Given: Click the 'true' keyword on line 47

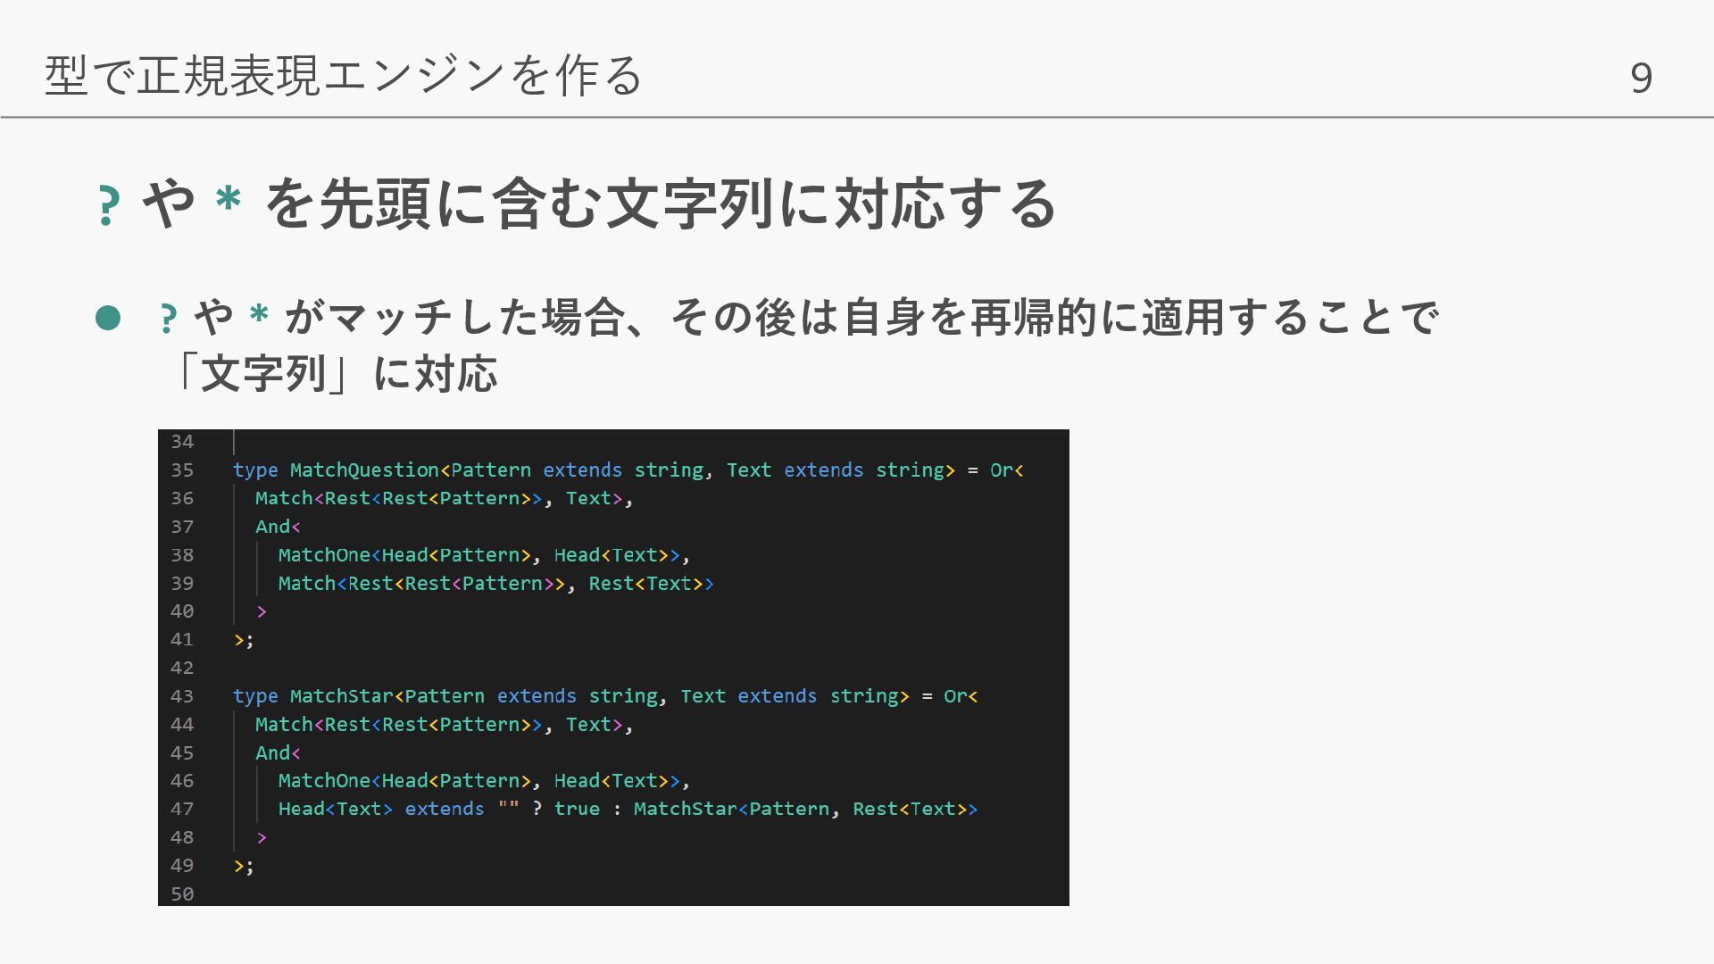Looking at the screenshot, I should (577, 810).
